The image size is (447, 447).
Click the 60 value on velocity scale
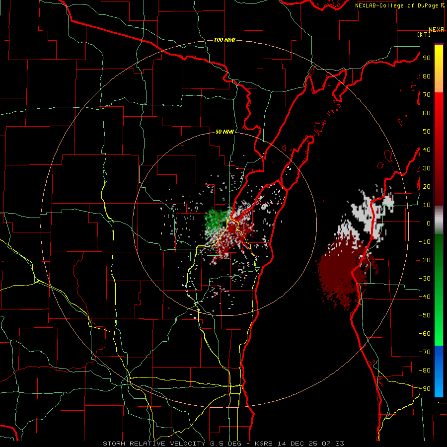427,113
